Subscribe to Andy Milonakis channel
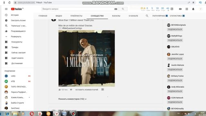This screenshot has height=116, width=206. tap(175, 91)
